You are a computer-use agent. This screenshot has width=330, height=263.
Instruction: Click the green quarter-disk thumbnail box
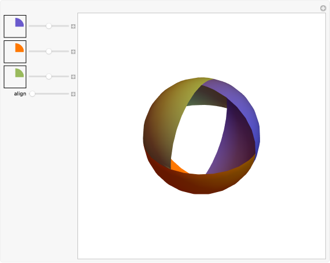15,77
